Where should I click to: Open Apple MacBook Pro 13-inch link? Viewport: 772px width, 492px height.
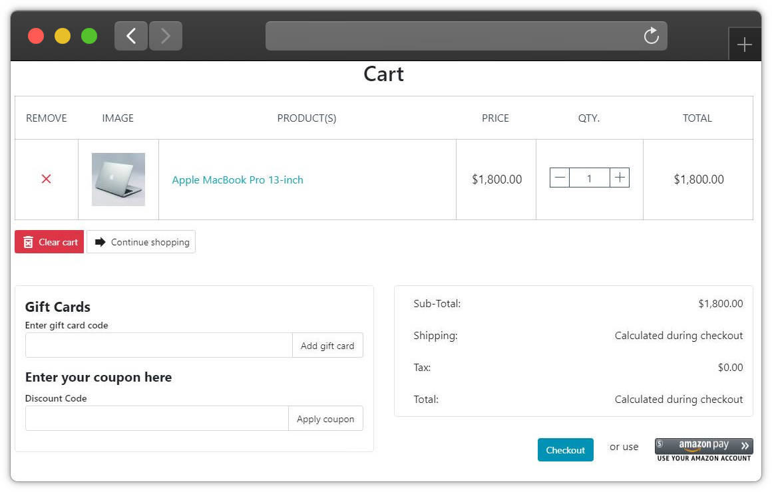pyautogui.click(x=238, y=180)
